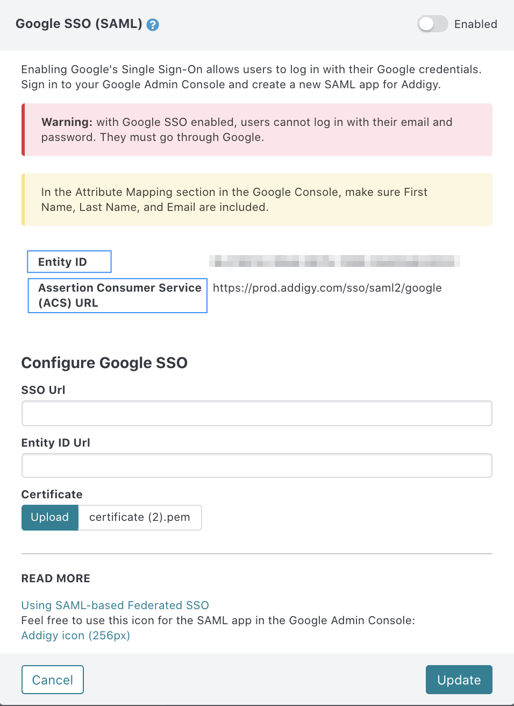Focus the SSO Url input field

click(257, 413)
